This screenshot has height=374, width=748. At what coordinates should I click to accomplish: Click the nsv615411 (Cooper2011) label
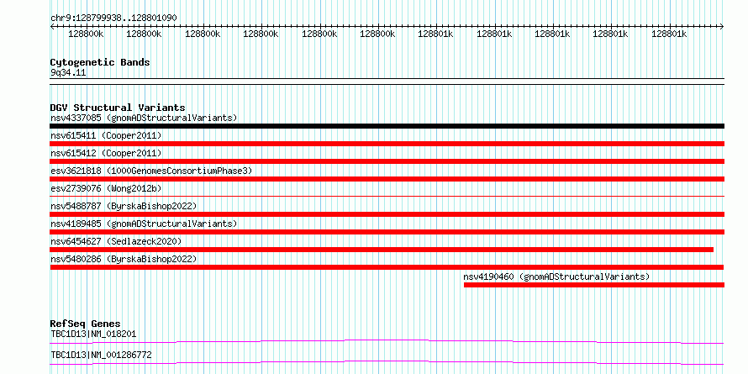pos(106,135)
